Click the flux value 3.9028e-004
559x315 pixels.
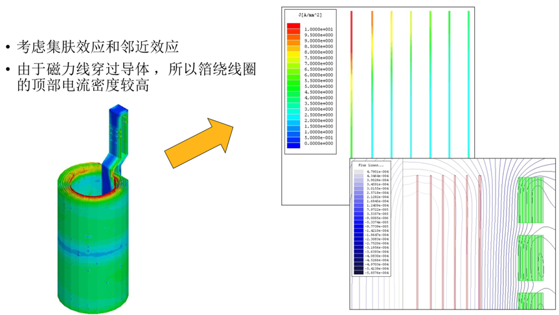(378, 180)
